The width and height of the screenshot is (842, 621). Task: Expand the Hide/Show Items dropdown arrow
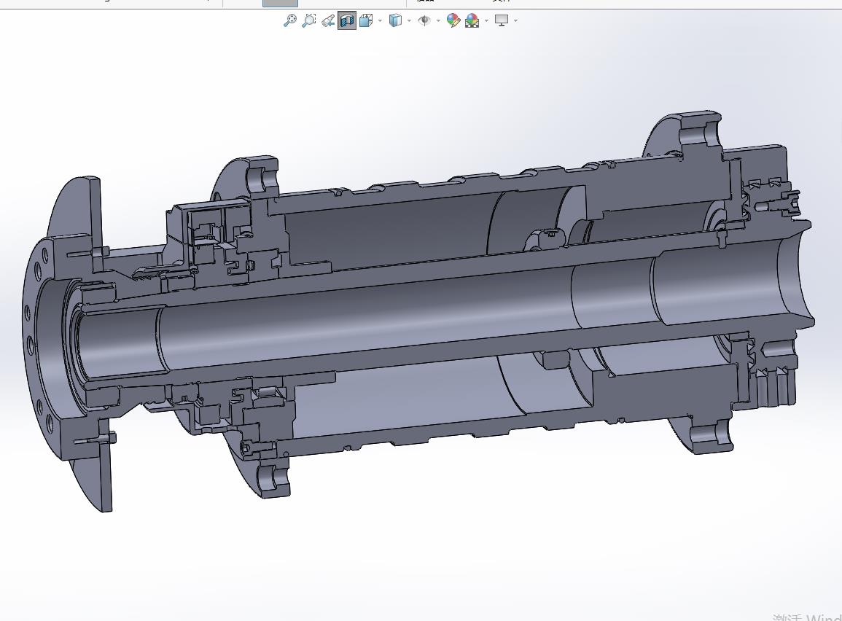438,21
